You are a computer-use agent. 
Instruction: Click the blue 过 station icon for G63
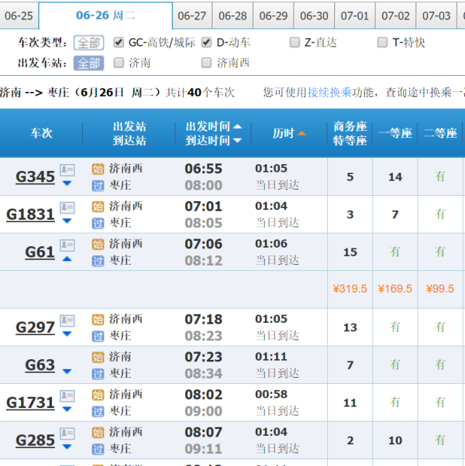[98, 374]
